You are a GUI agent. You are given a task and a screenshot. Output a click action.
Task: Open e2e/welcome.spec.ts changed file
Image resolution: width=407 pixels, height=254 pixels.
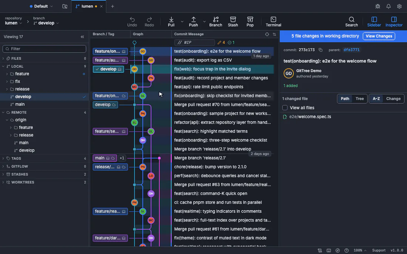coord(310,117)
